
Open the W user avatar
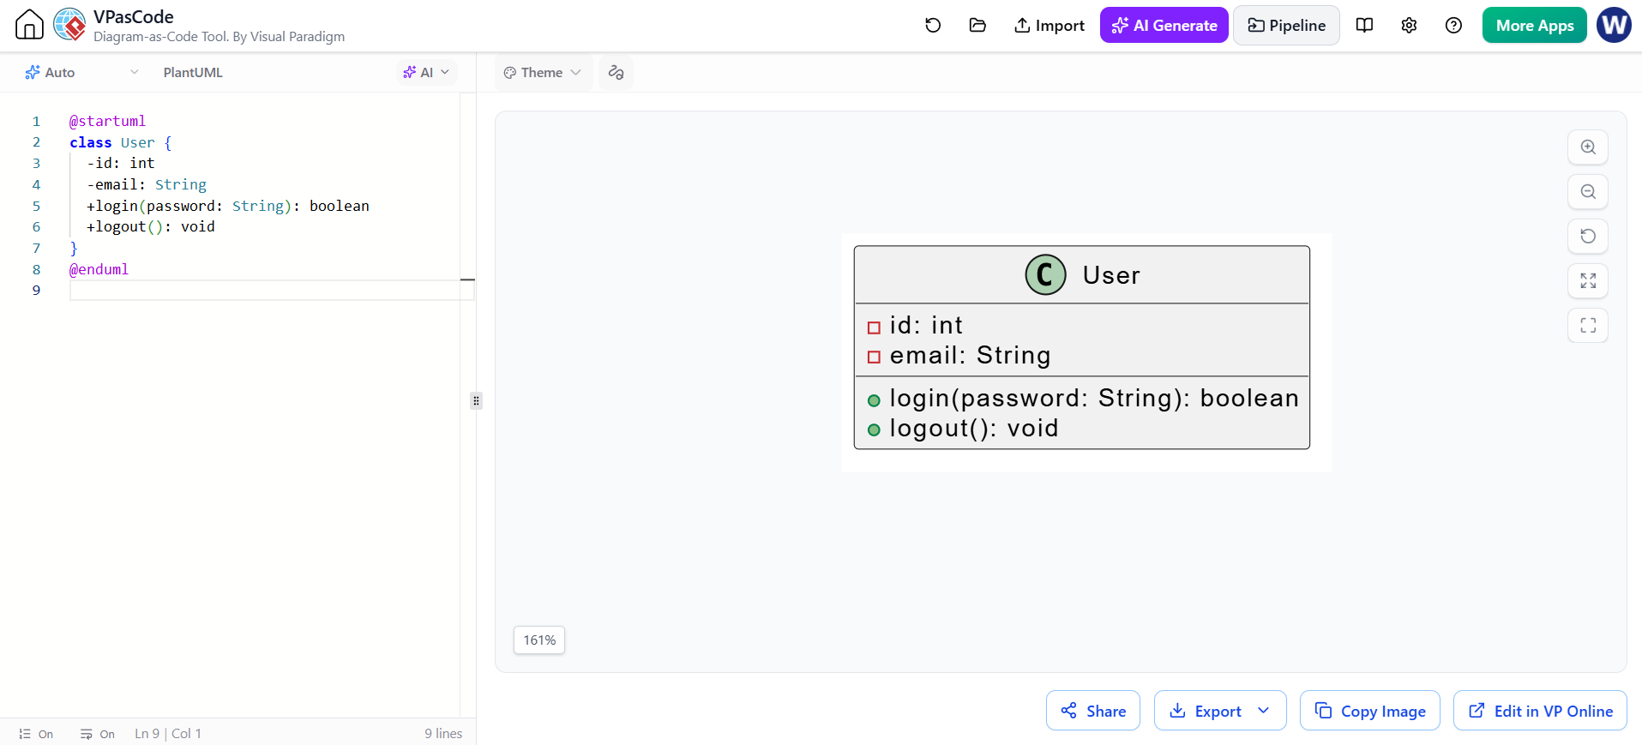pyautogui.click(x=1614, y=25)
